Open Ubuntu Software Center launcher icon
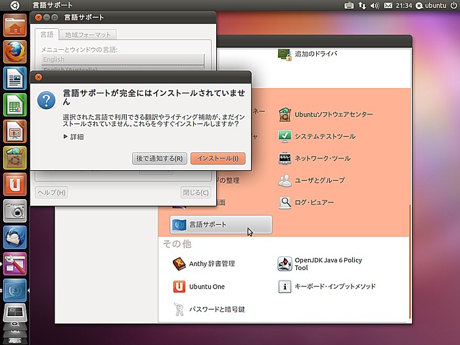460x345 pixels. point(15,158)
